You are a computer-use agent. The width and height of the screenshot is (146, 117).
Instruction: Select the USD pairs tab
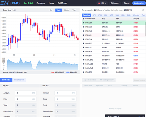tap(117, 15)
